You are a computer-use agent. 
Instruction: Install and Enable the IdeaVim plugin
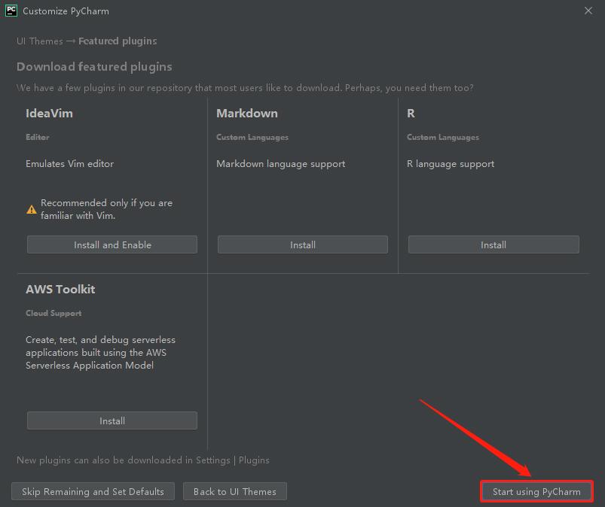tap(112, 244)
